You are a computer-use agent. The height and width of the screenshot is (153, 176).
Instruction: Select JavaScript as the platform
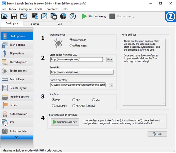[x=54, y=106]
